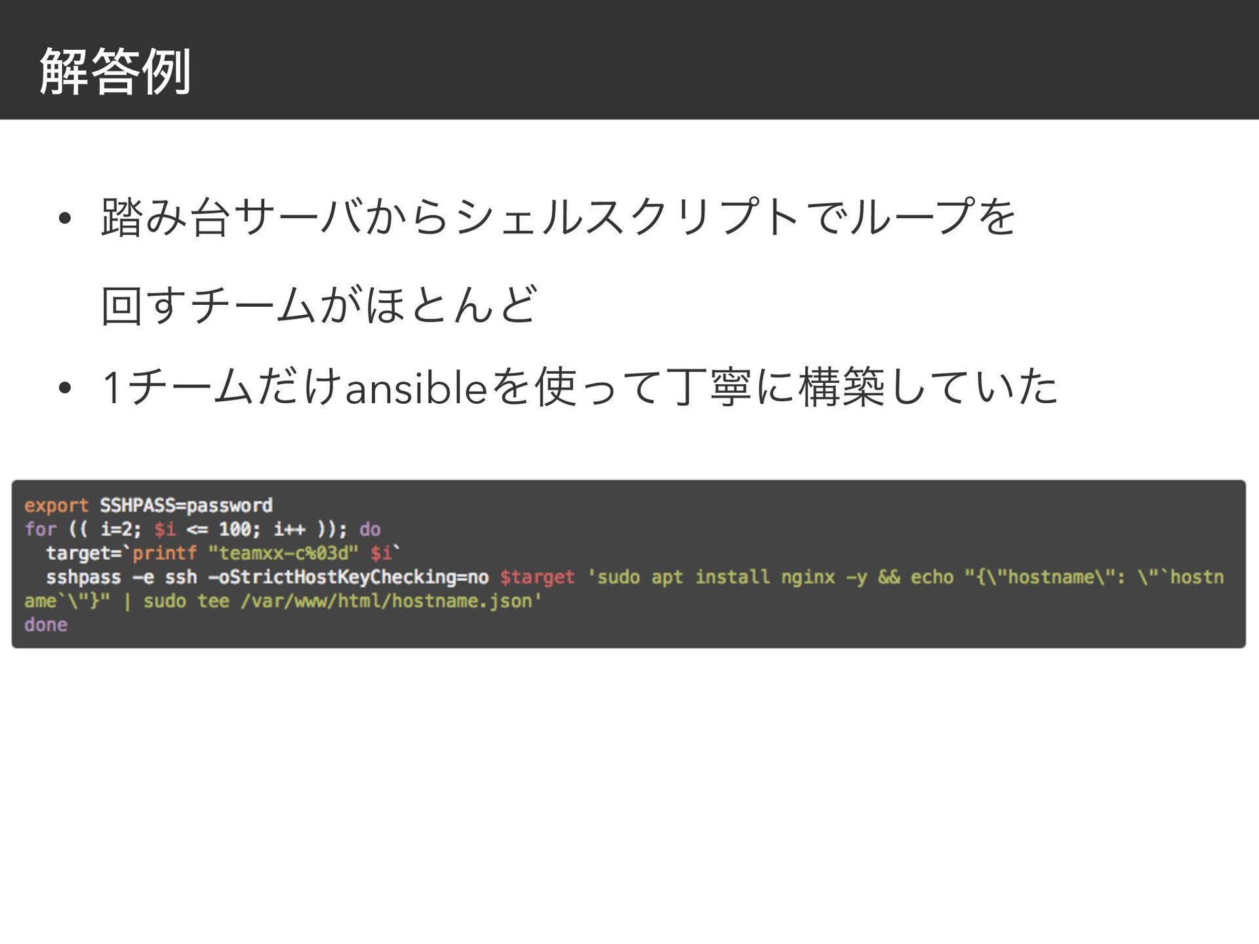Click the "teamxx-c%03d" string in code
1259x944 pixels.
[x=283, y=553]
